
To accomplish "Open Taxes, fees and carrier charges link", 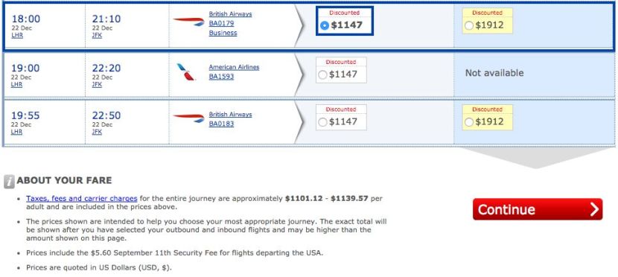I will (x=82, y=198).
